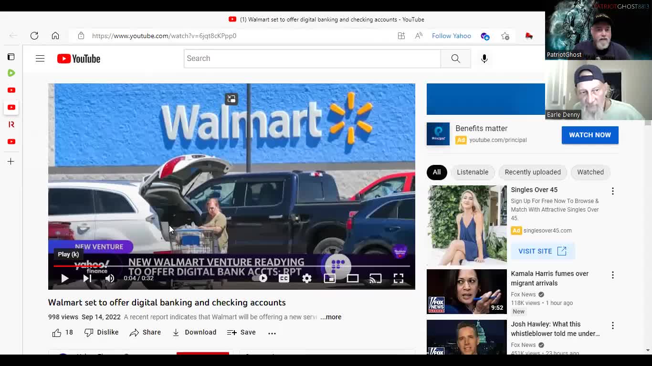Open Singles Over 45 ad image
Screen dimensions: 652x366
[467, 225]
